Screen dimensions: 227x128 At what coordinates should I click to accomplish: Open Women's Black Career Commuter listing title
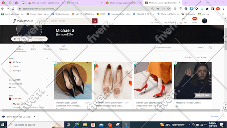click(x=68, y=104)
